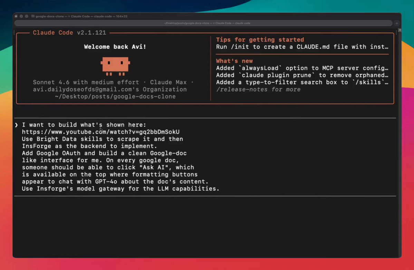Click the prompt chevron before "I want"
414x270 pixels.
[x=16, y=125]
